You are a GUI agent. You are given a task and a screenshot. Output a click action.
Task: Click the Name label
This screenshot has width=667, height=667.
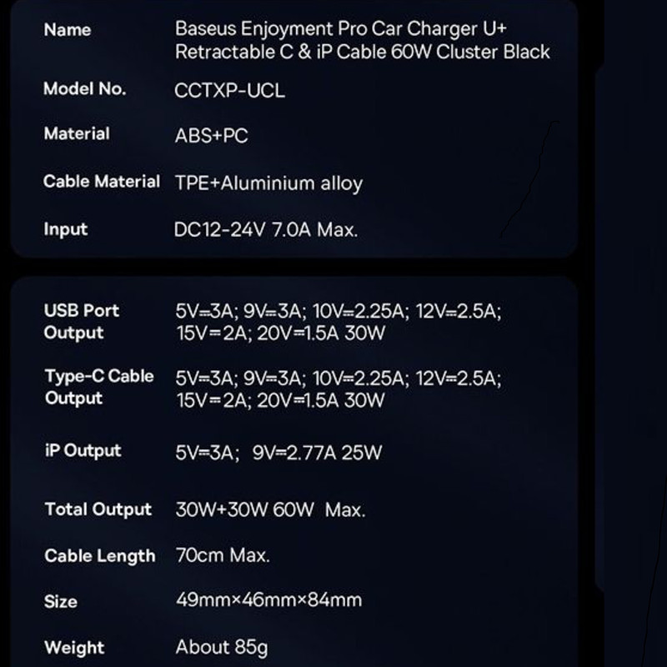click(x=67, y=30)
